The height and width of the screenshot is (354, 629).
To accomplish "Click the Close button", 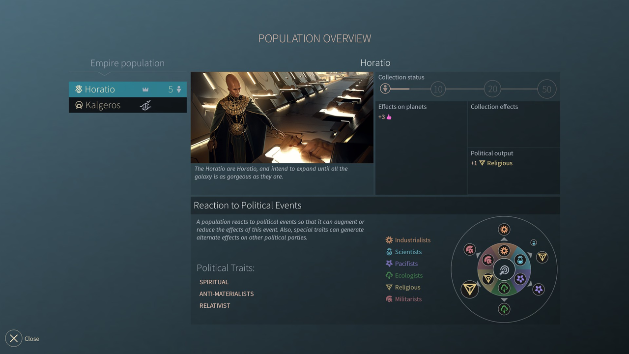I will pos(14,338).
